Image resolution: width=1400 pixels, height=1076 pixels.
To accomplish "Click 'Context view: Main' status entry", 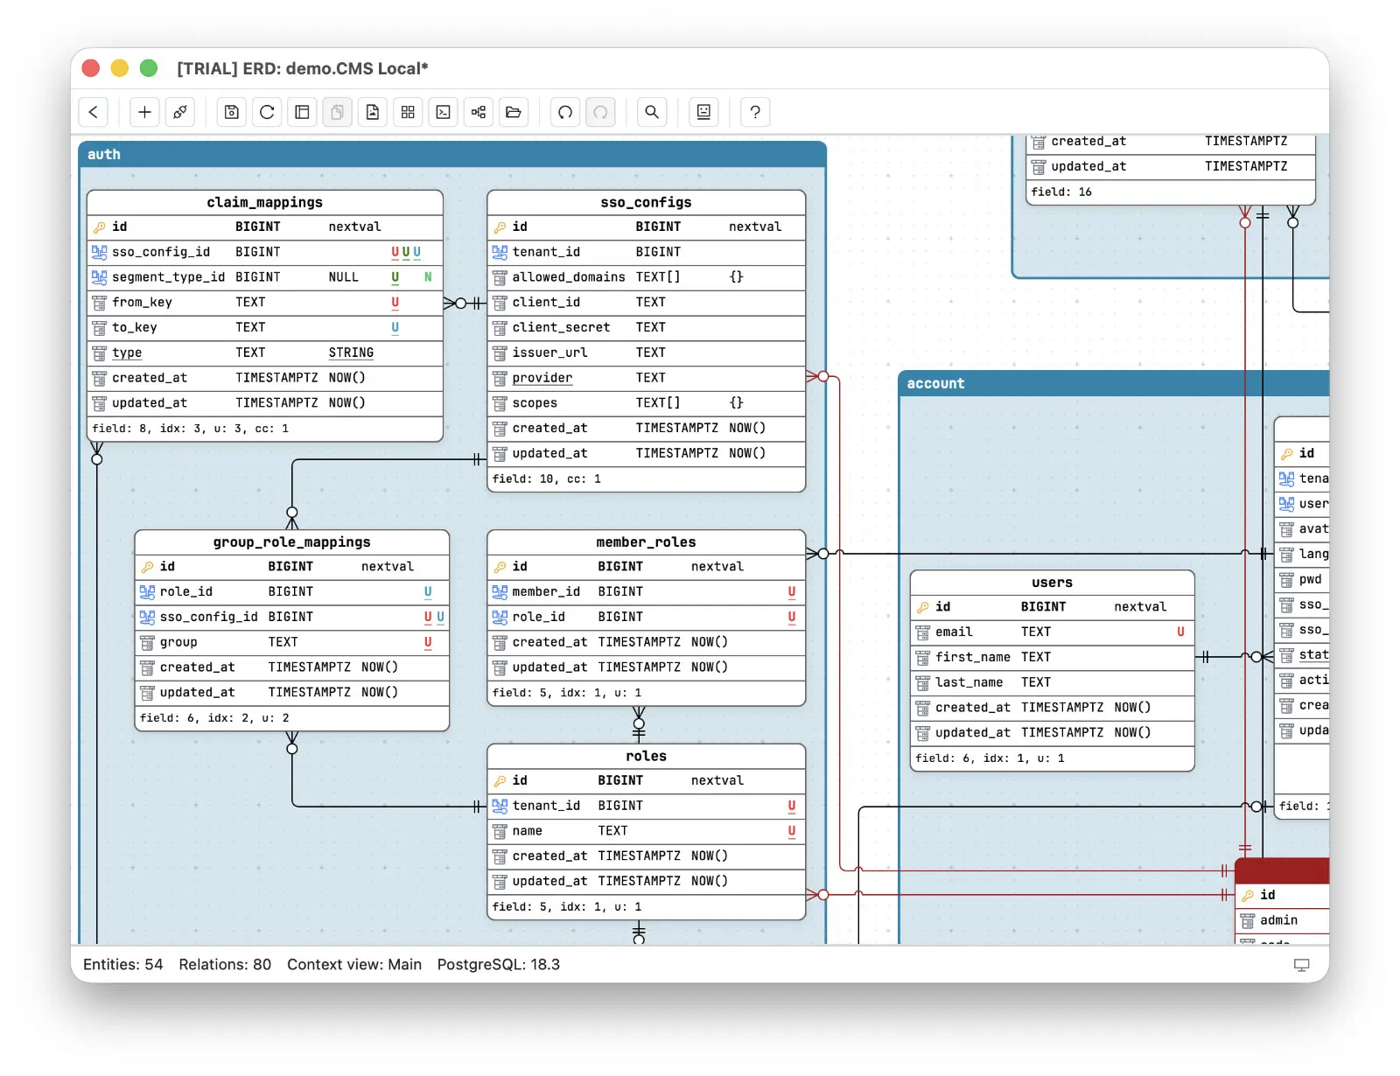I will (354, 965).
